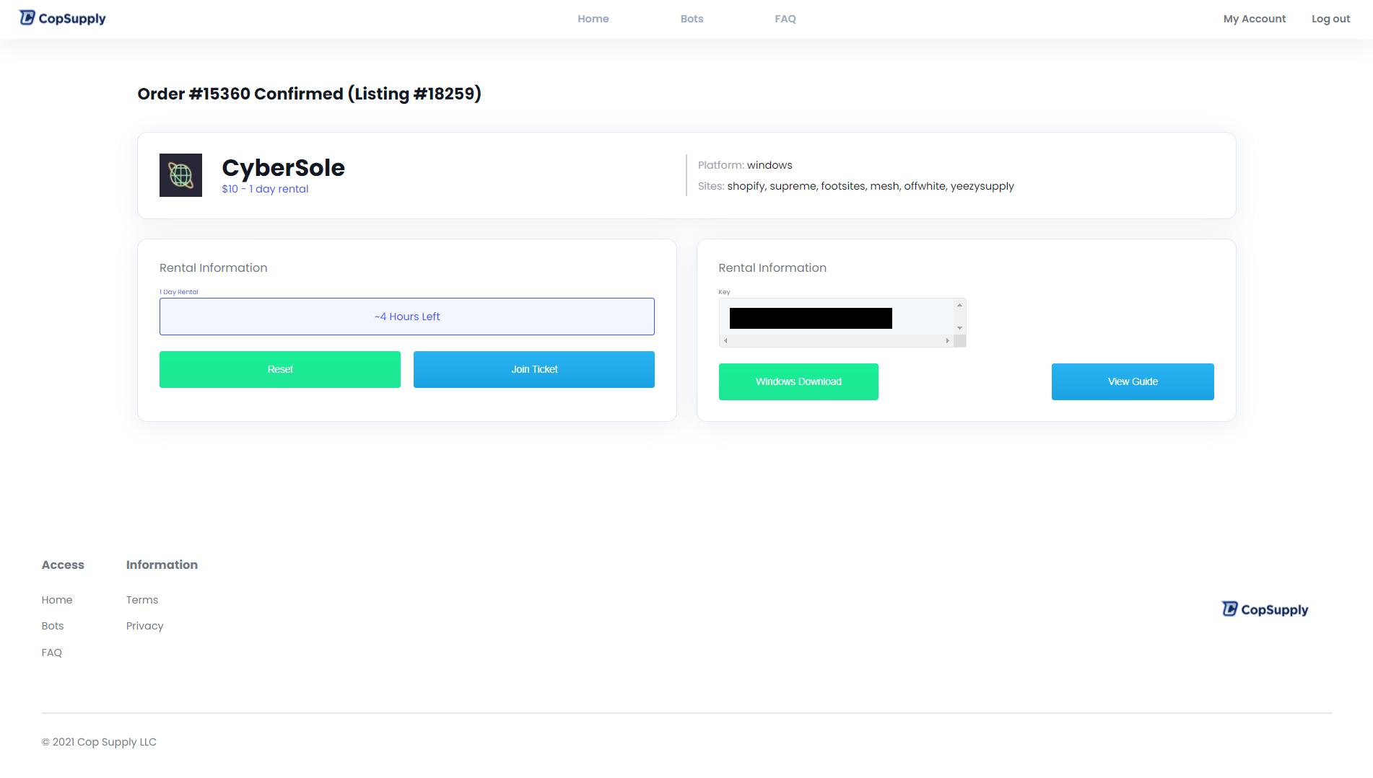
Task: Log out of the account
Action: click(1330, 19)
